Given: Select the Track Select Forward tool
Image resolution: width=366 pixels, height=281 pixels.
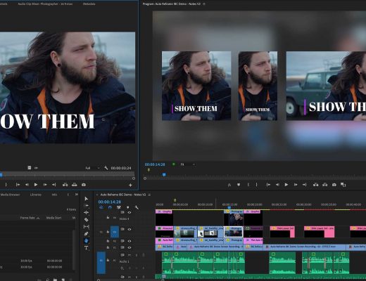Looking at the screenshot, I should 86,205.
